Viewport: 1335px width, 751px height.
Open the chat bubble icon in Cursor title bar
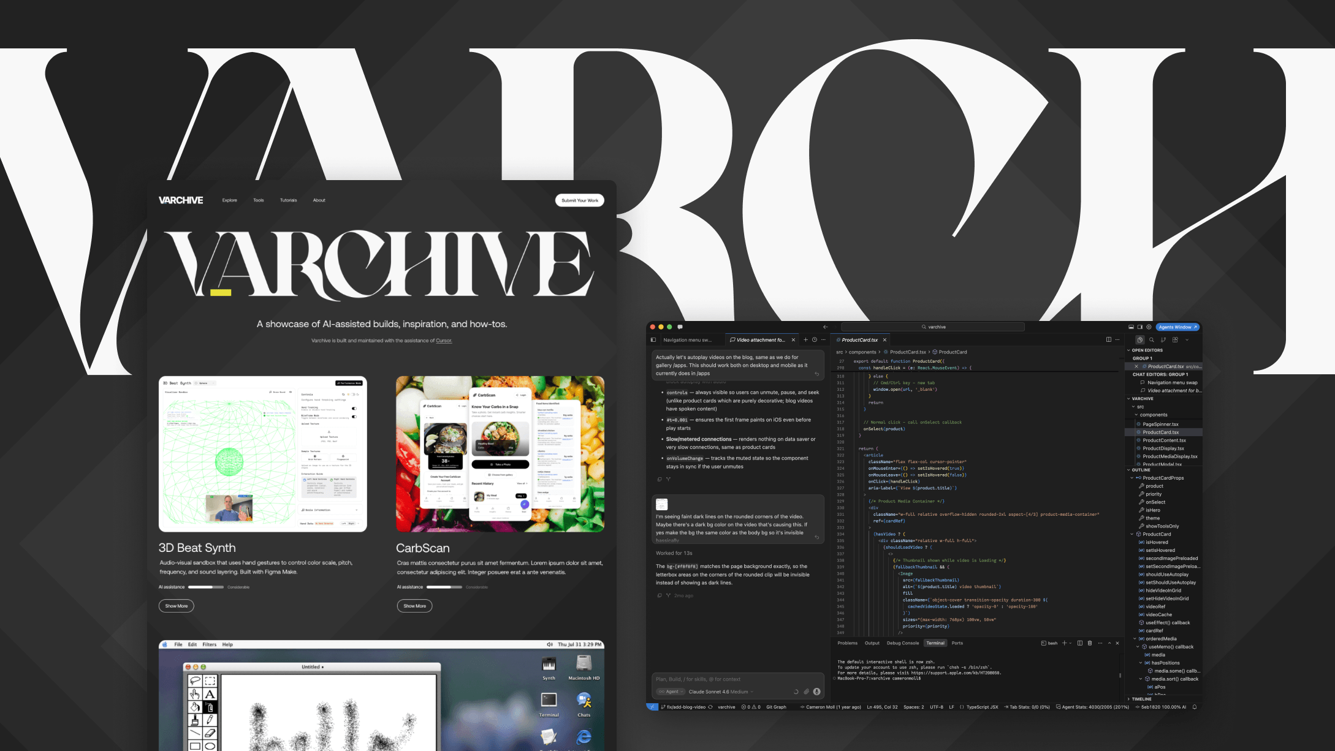680,327
